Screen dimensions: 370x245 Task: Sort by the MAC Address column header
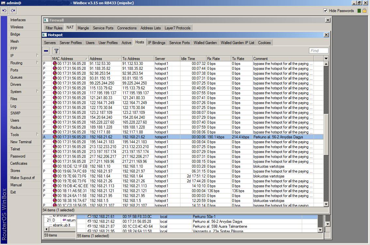70,58
